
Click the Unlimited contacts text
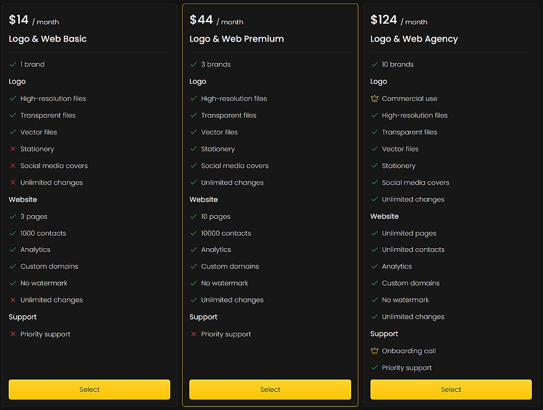[x=413, y=250]
